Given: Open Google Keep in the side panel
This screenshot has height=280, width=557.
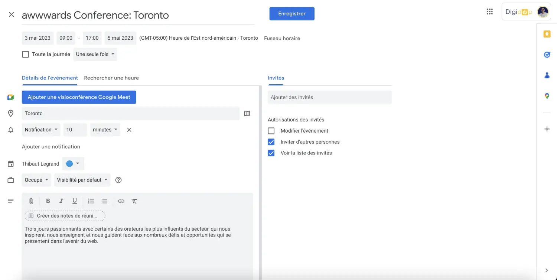Looking at the screenshot, I should pyautogui.click(x=547, y=34).
